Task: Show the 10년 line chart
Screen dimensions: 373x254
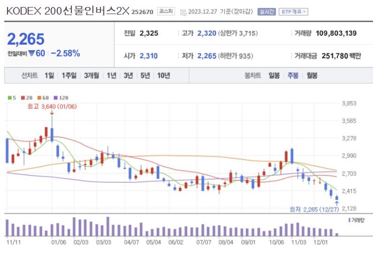Action: pyautogui.click(x=163, y=76)
